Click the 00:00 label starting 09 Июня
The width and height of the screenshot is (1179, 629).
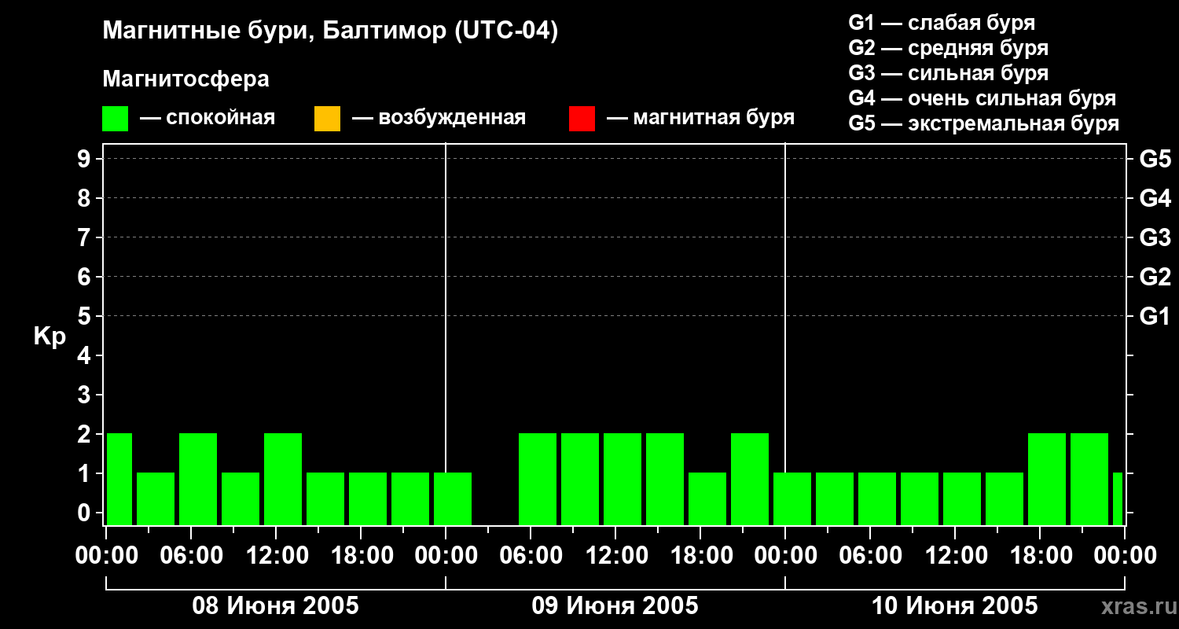(x=446, y=556)
